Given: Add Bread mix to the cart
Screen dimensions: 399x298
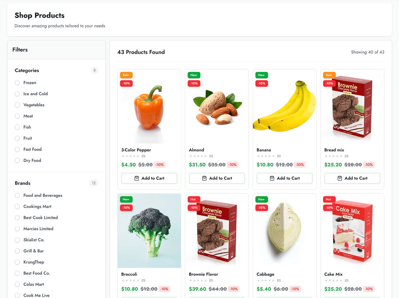Looking at the screenshot, I should coord(352,178).
